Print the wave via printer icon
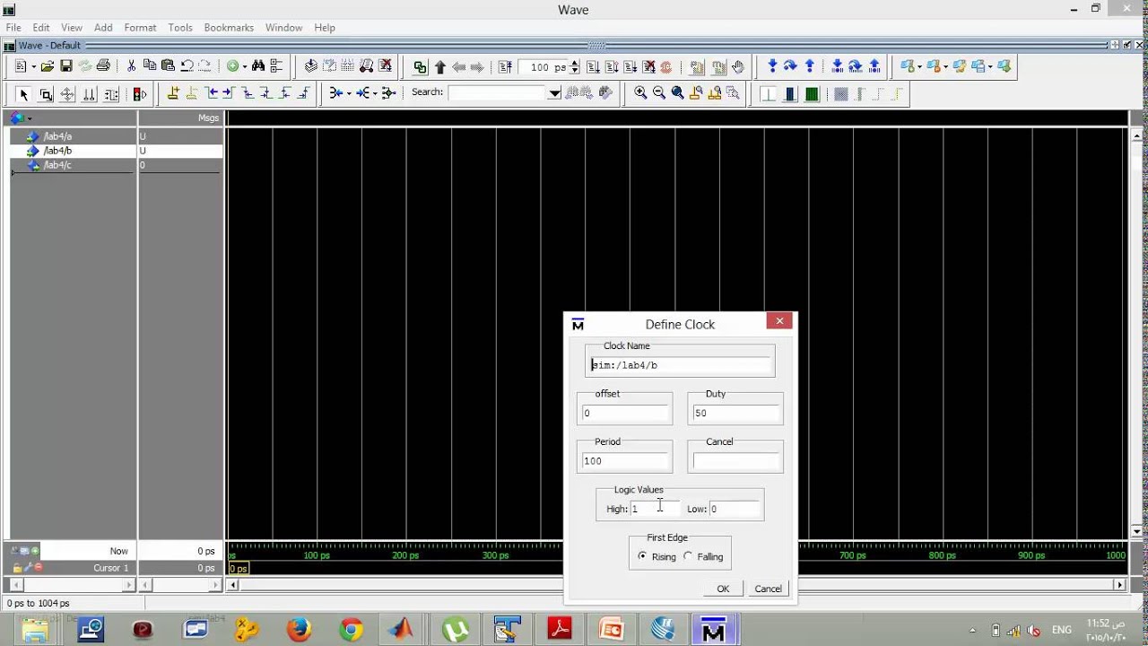The width and height of the screenshot is (1148, 646). pyautogui.click(x=103, y=66)
